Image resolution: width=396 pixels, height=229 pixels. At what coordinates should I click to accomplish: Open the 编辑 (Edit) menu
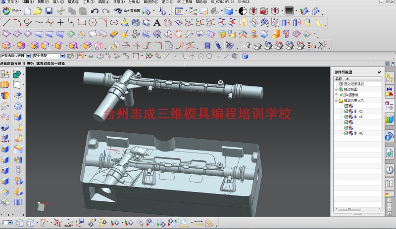(28, 1)
